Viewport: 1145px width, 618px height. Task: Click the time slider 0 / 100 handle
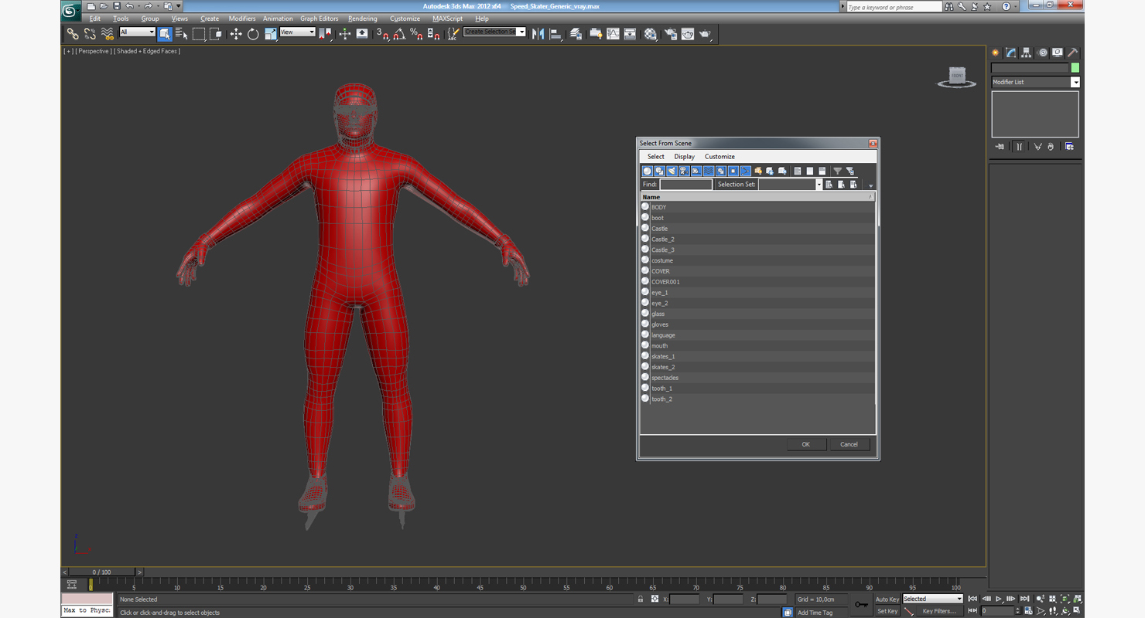click(x=102, y=572)
